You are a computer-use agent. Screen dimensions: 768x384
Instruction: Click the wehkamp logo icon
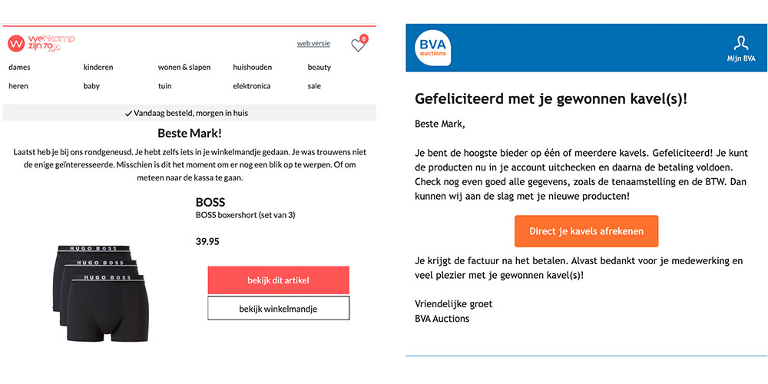click(x=17, y=44)
